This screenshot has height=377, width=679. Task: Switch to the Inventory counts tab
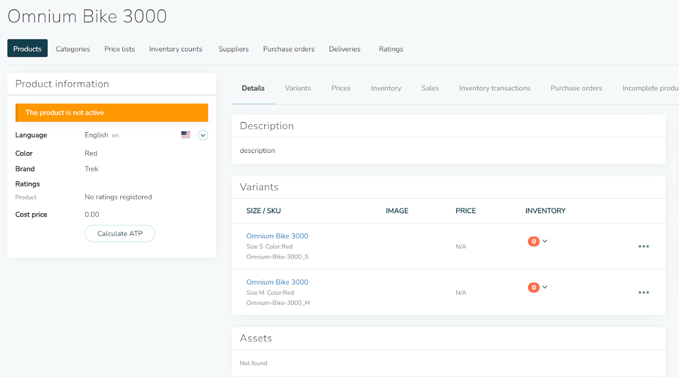click(176, 49)
